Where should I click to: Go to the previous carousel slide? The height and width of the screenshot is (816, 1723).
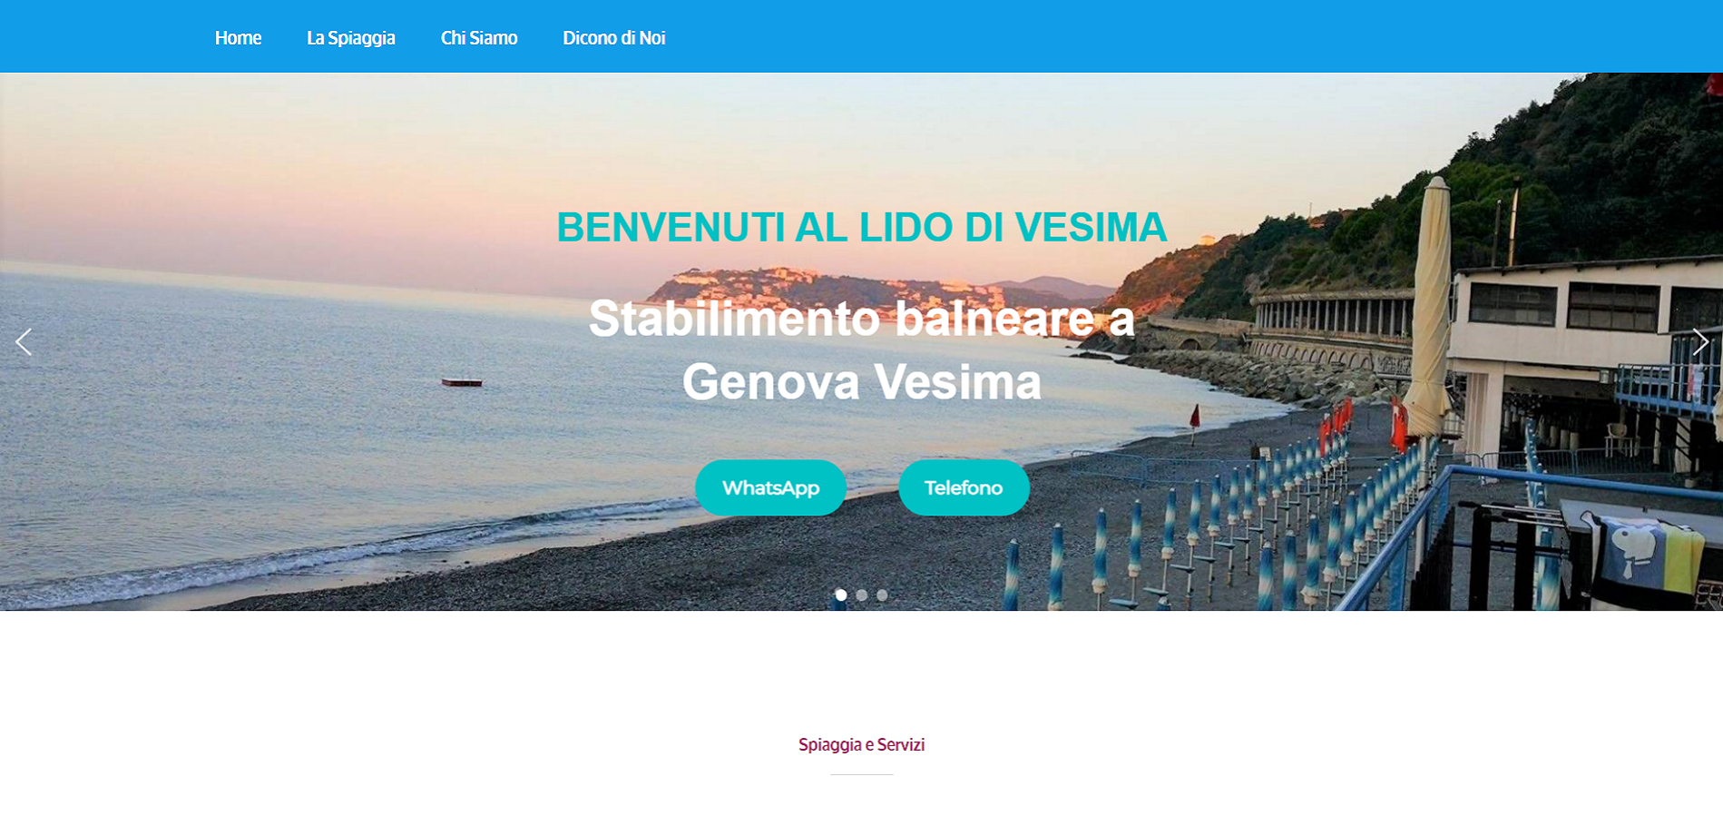click(x=24, y=342)
